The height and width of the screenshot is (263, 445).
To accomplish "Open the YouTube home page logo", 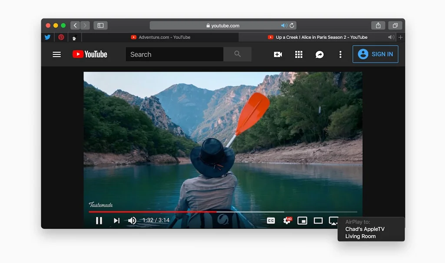I will tap(90, 54).
